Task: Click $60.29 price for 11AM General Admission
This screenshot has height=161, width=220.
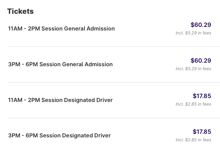Action: tap(201, 25)
